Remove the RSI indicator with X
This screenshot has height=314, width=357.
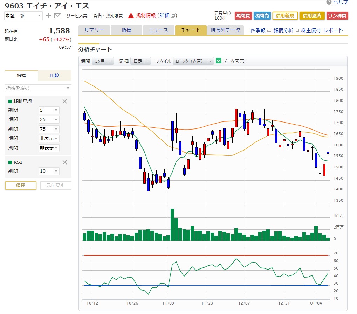[65, 162]
